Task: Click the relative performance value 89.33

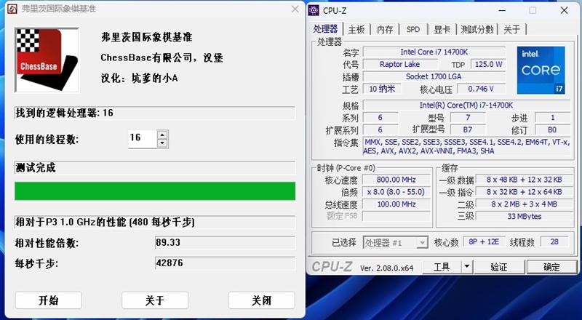Action: tap(226, 242)
